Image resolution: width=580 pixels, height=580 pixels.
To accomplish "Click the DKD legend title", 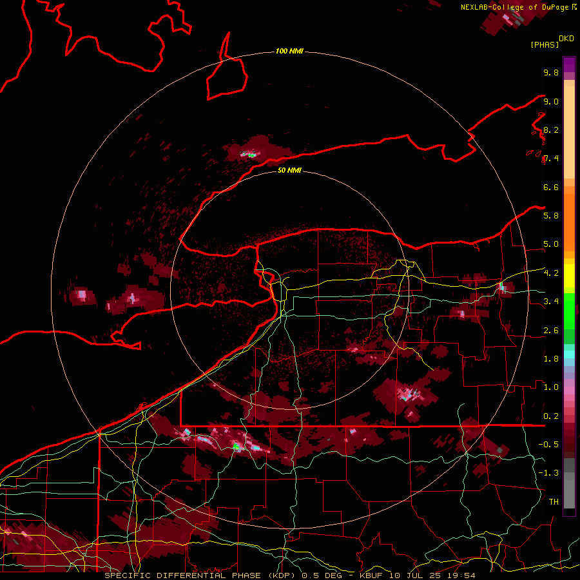I will pos(566,39).
